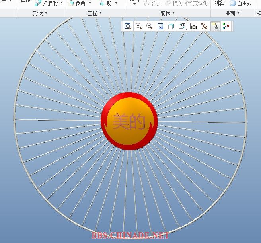The width and height of the screenshot is (261, 243).
Task: Open the display style cube icon
Action: 171,26
